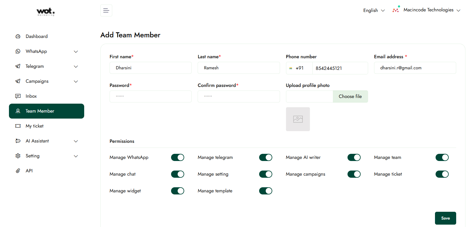Click the hamburger menu icon
Screen dimensions: 472x227
(x=106, y=10)
